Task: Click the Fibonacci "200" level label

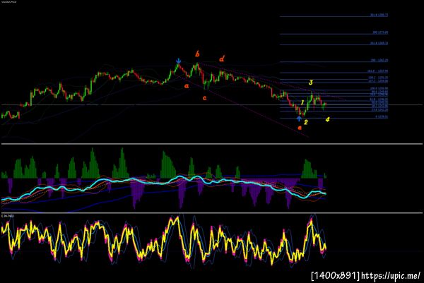Action: pyautogui.click(x=379, y=60)
